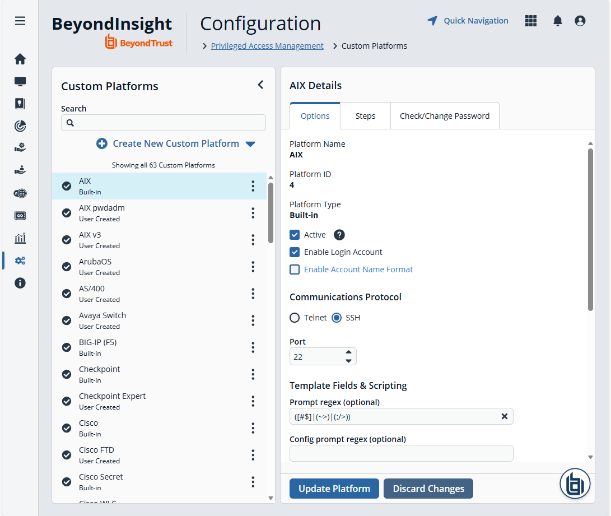
Task: Enable Account Name Format checkbox
Action: pos(295,269)
